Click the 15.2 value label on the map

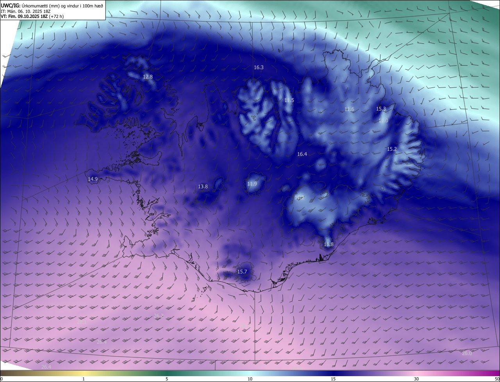[392, 149]
